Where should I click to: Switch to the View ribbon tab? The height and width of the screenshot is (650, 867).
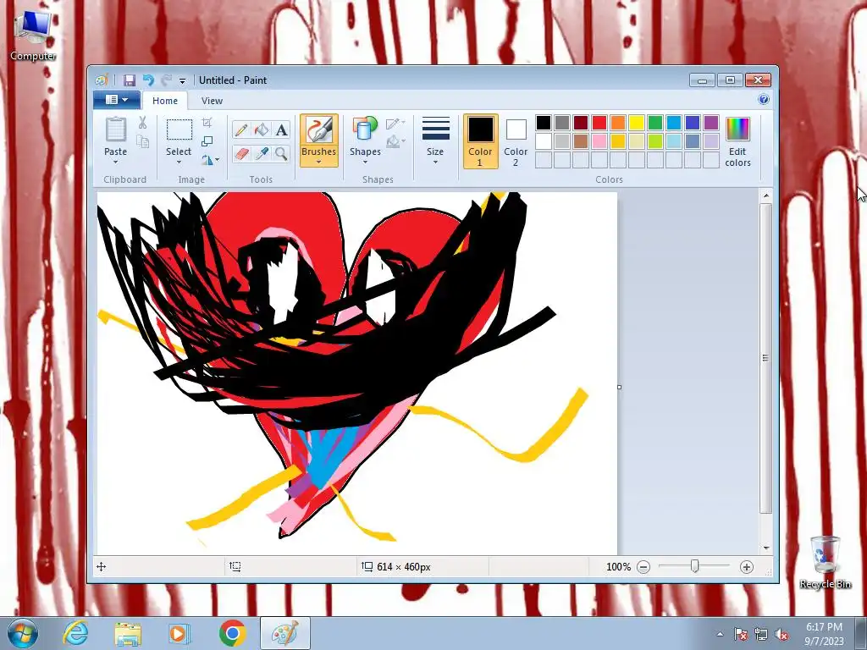(x=212, y=101)
